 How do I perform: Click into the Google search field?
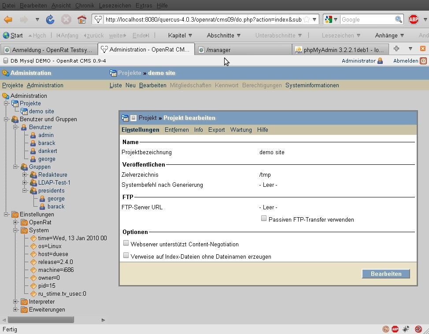367,19
